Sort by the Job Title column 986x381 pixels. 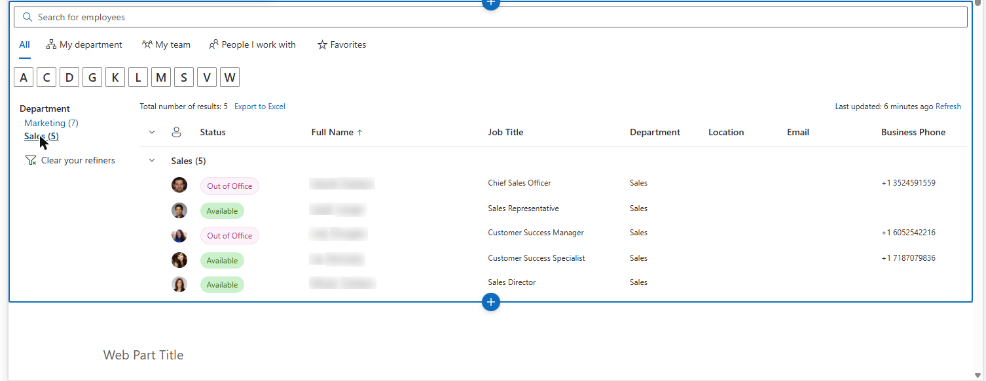pyautogui.click(x=505, y=132)
